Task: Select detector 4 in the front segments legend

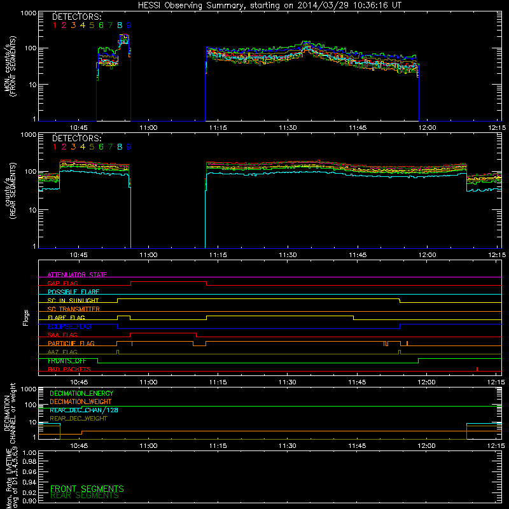Action: point(83,25)
